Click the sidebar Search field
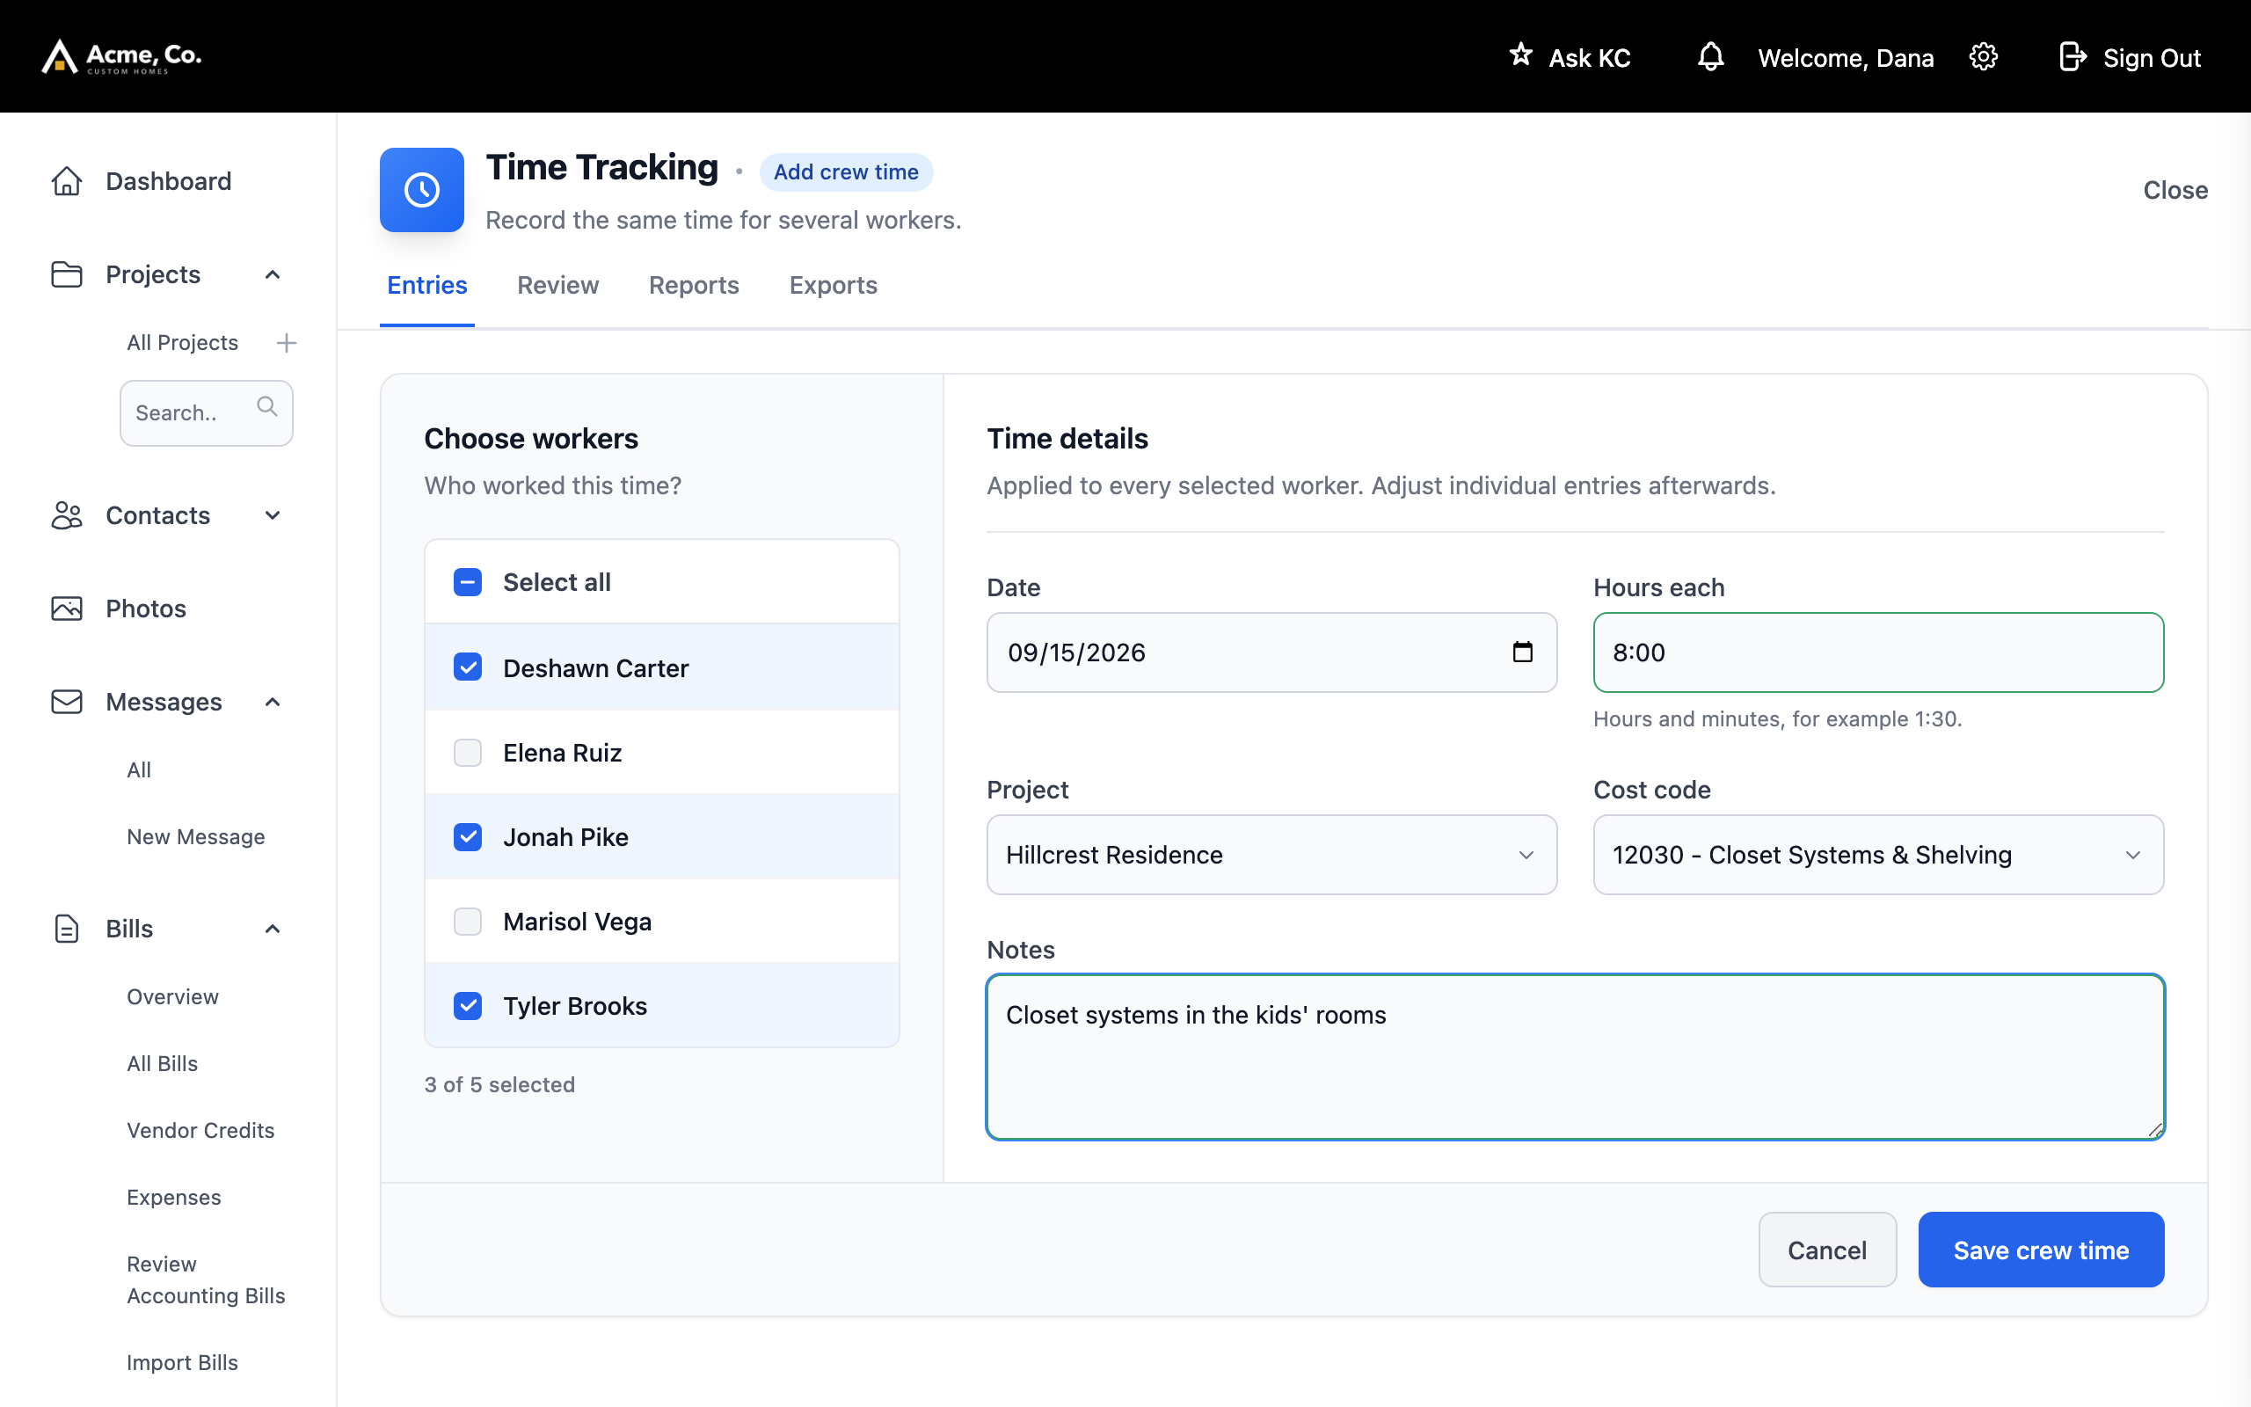The height and width of the screenshot is (1407, 2251). (206, 412)
